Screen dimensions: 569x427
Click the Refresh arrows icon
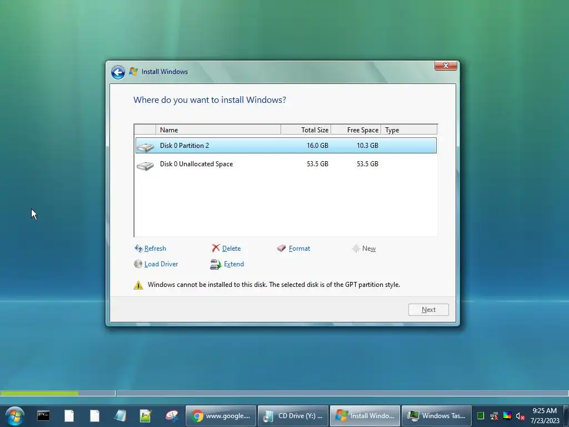point(138,249)
